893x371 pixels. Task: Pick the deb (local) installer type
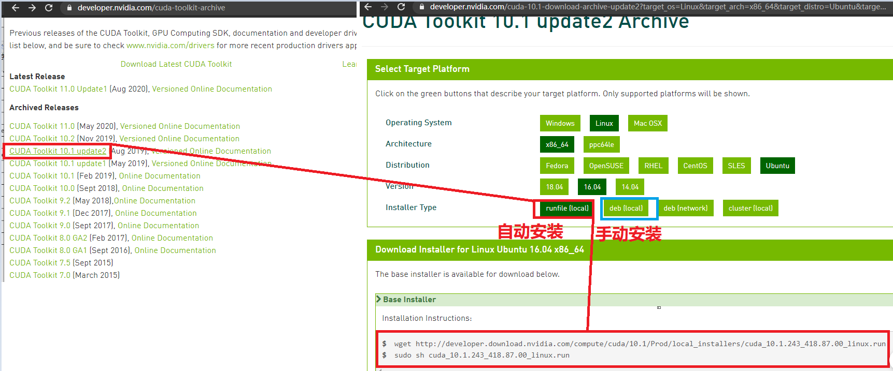pos(626,208)
